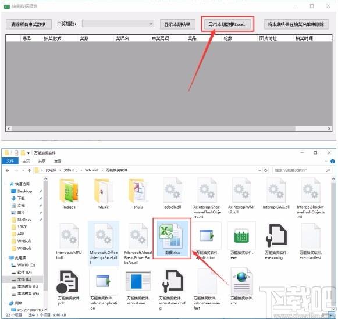Select the 万能抽奖软件.exe application icon

(x=241, y=241)
